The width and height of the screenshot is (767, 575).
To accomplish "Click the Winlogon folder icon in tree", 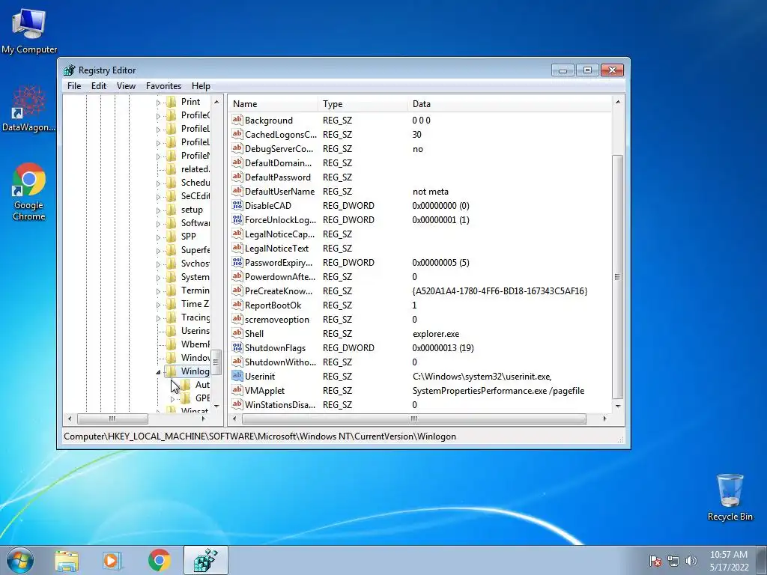I will coord(172,371).
